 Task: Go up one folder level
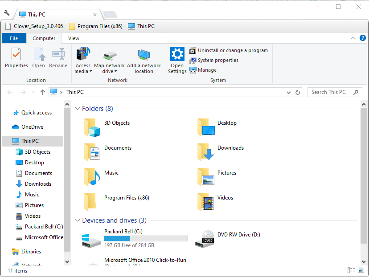click(43, 92)
